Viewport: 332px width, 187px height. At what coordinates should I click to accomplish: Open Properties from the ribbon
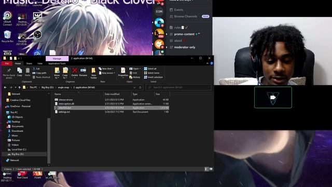123,72
